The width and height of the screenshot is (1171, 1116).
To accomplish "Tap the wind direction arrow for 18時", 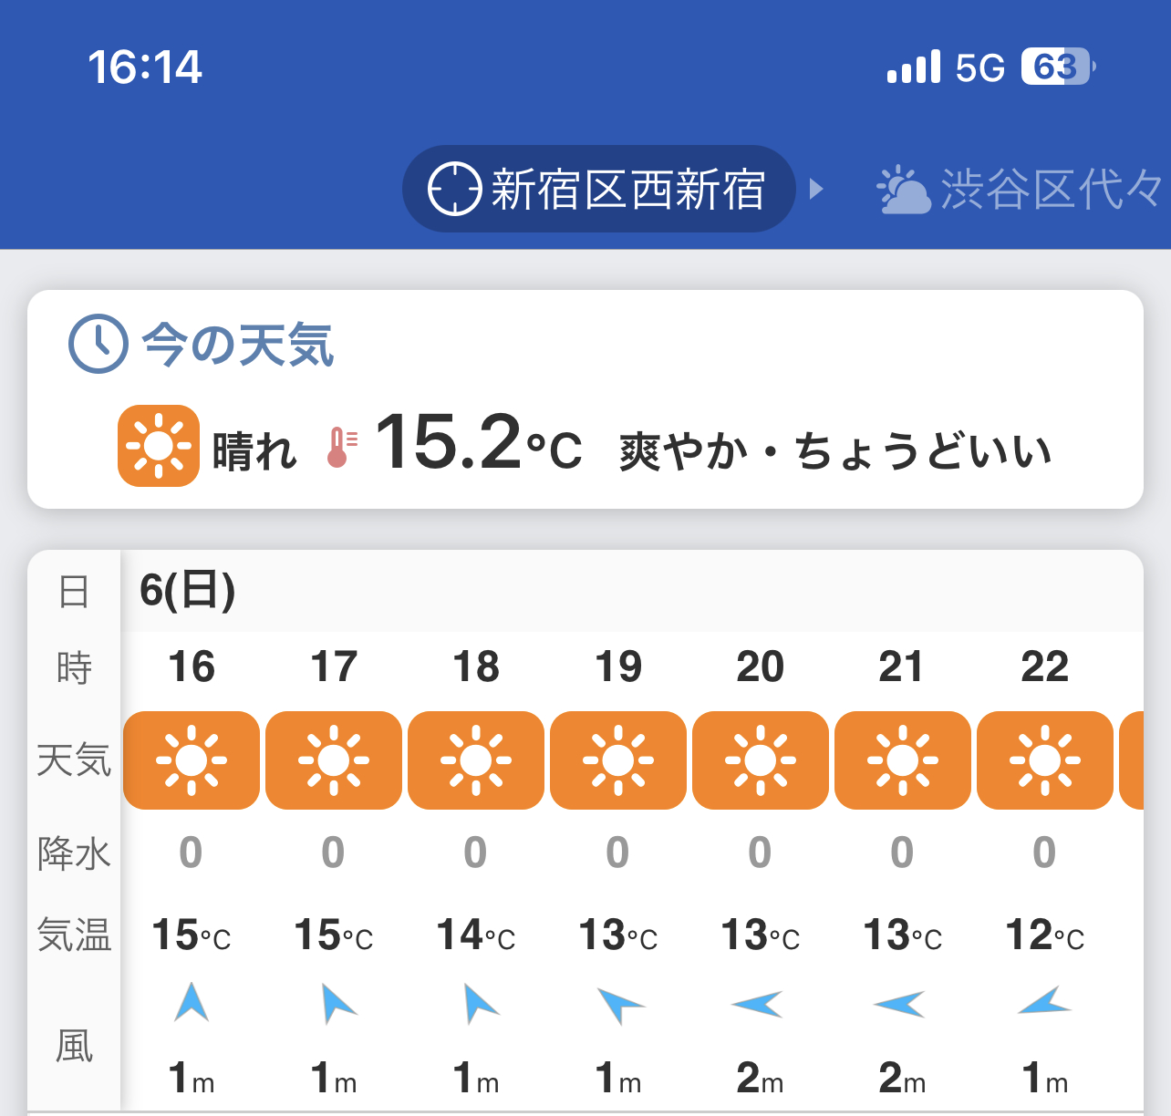I will [478, 1003].
